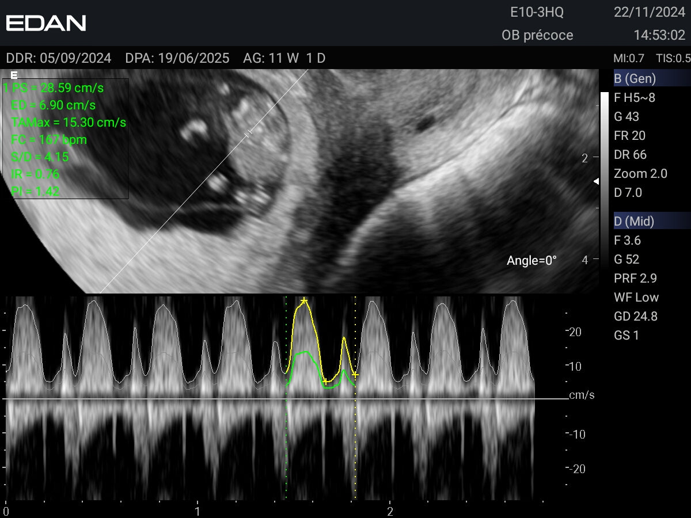
Task: Click the 2 cm depth scale mark
Action: [585, 158]
